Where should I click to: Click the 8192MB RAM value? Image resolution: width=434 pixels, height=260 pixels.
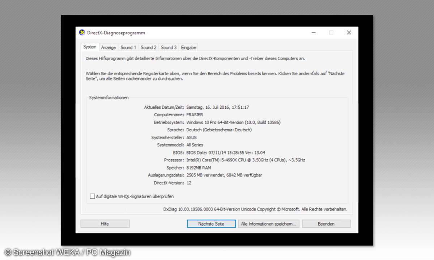[199, 168]
